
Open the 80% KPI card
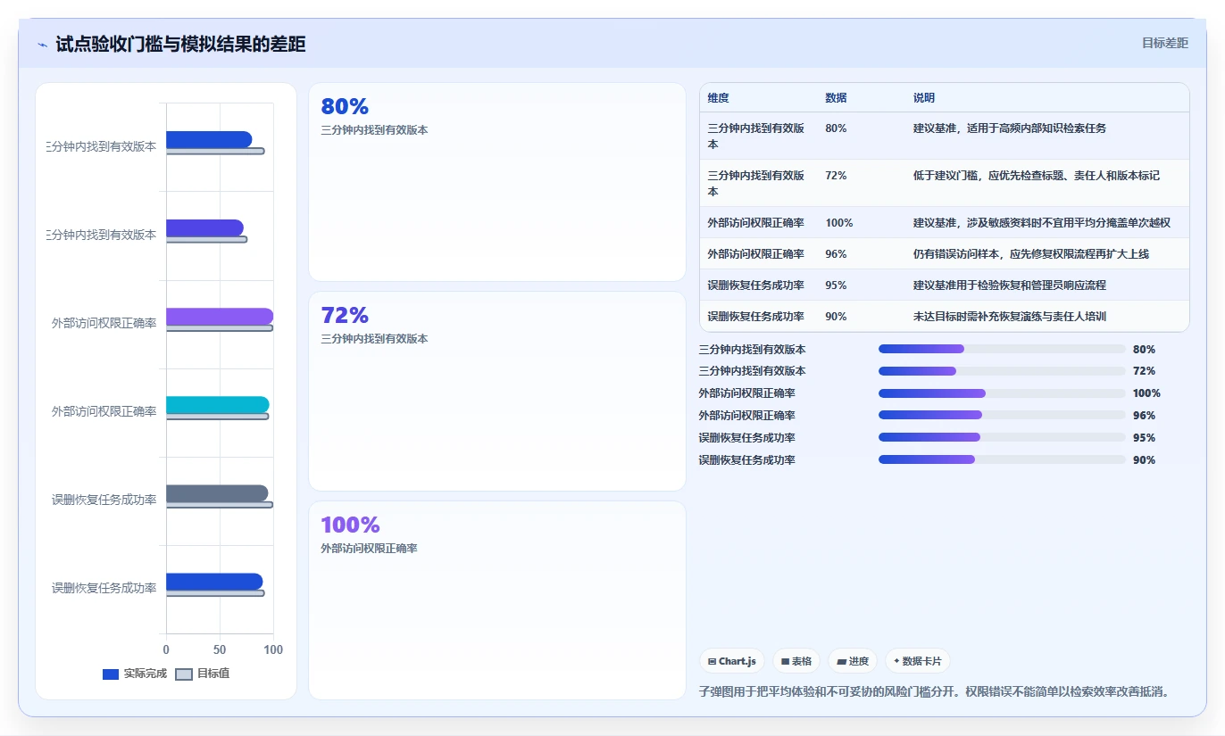tap(497, 182)
